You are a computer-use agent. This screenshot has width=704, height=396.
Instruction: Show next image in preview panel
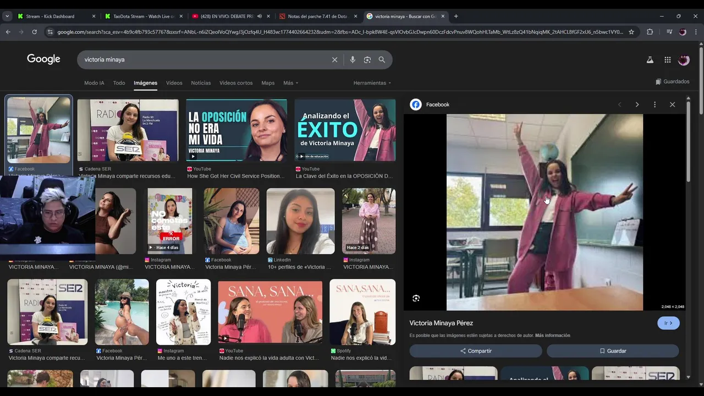point(637,105)
